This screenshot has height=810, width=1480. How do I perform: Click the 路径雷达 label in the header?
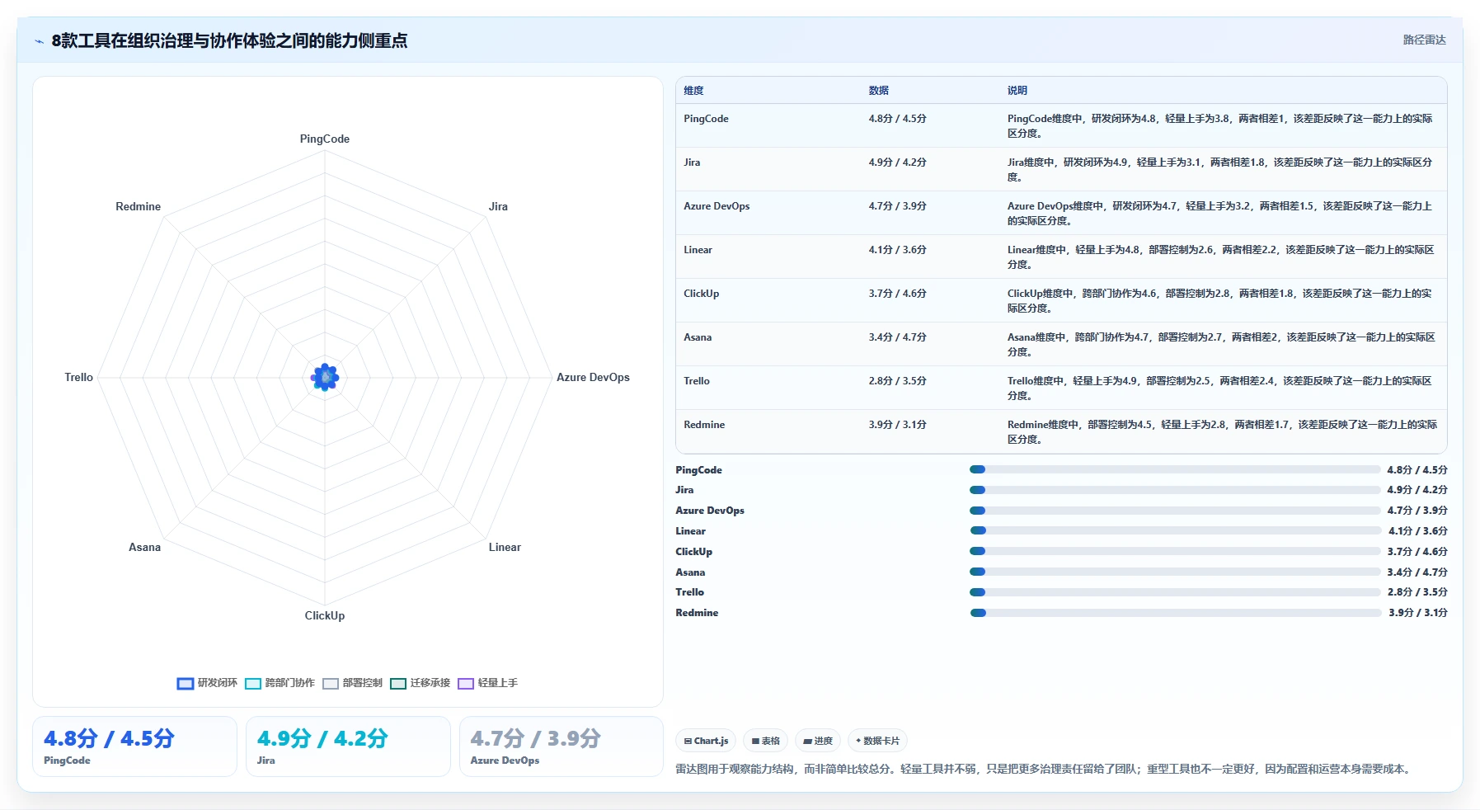pos(1424,40)
